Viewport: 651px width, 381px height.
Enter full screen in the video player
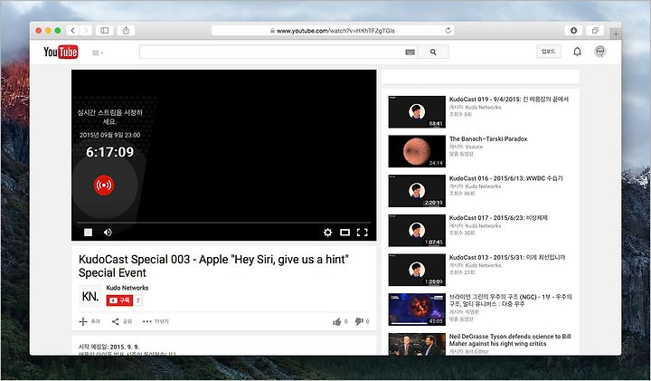[362, 233]
